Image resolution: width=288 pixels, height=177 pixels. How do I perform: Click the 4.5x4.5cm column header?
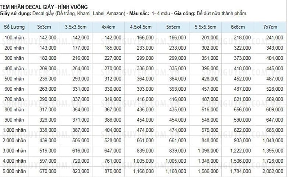pos(141,27)
